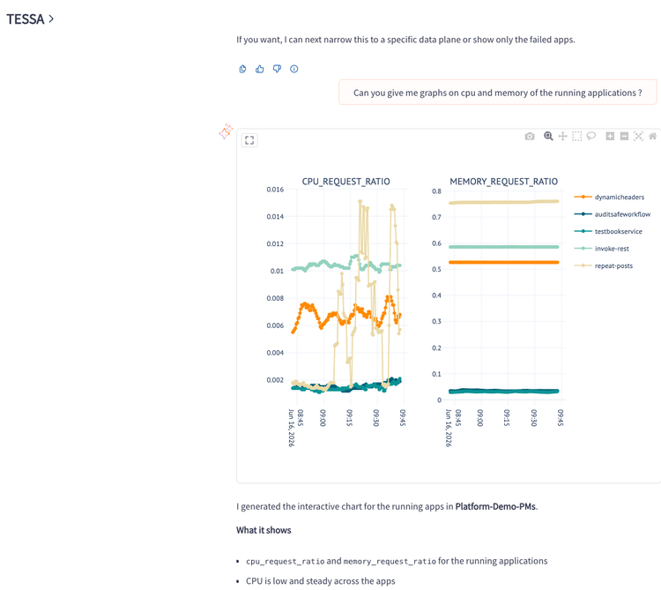
Task: Toggle dynamicheaders series in legend
Action: 609,197
